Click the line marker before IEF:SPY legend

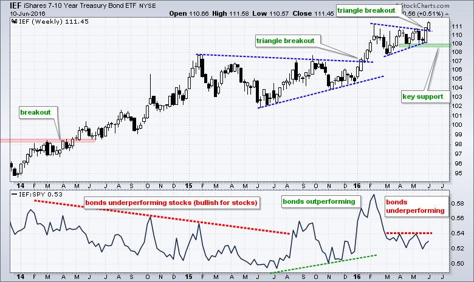click(14, 195)
